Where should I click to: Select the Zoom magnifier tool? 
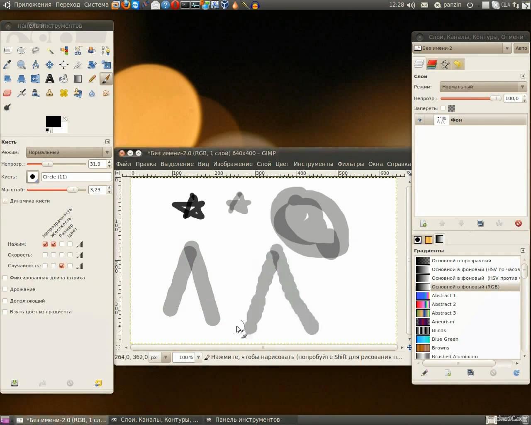tap(22, 65)
